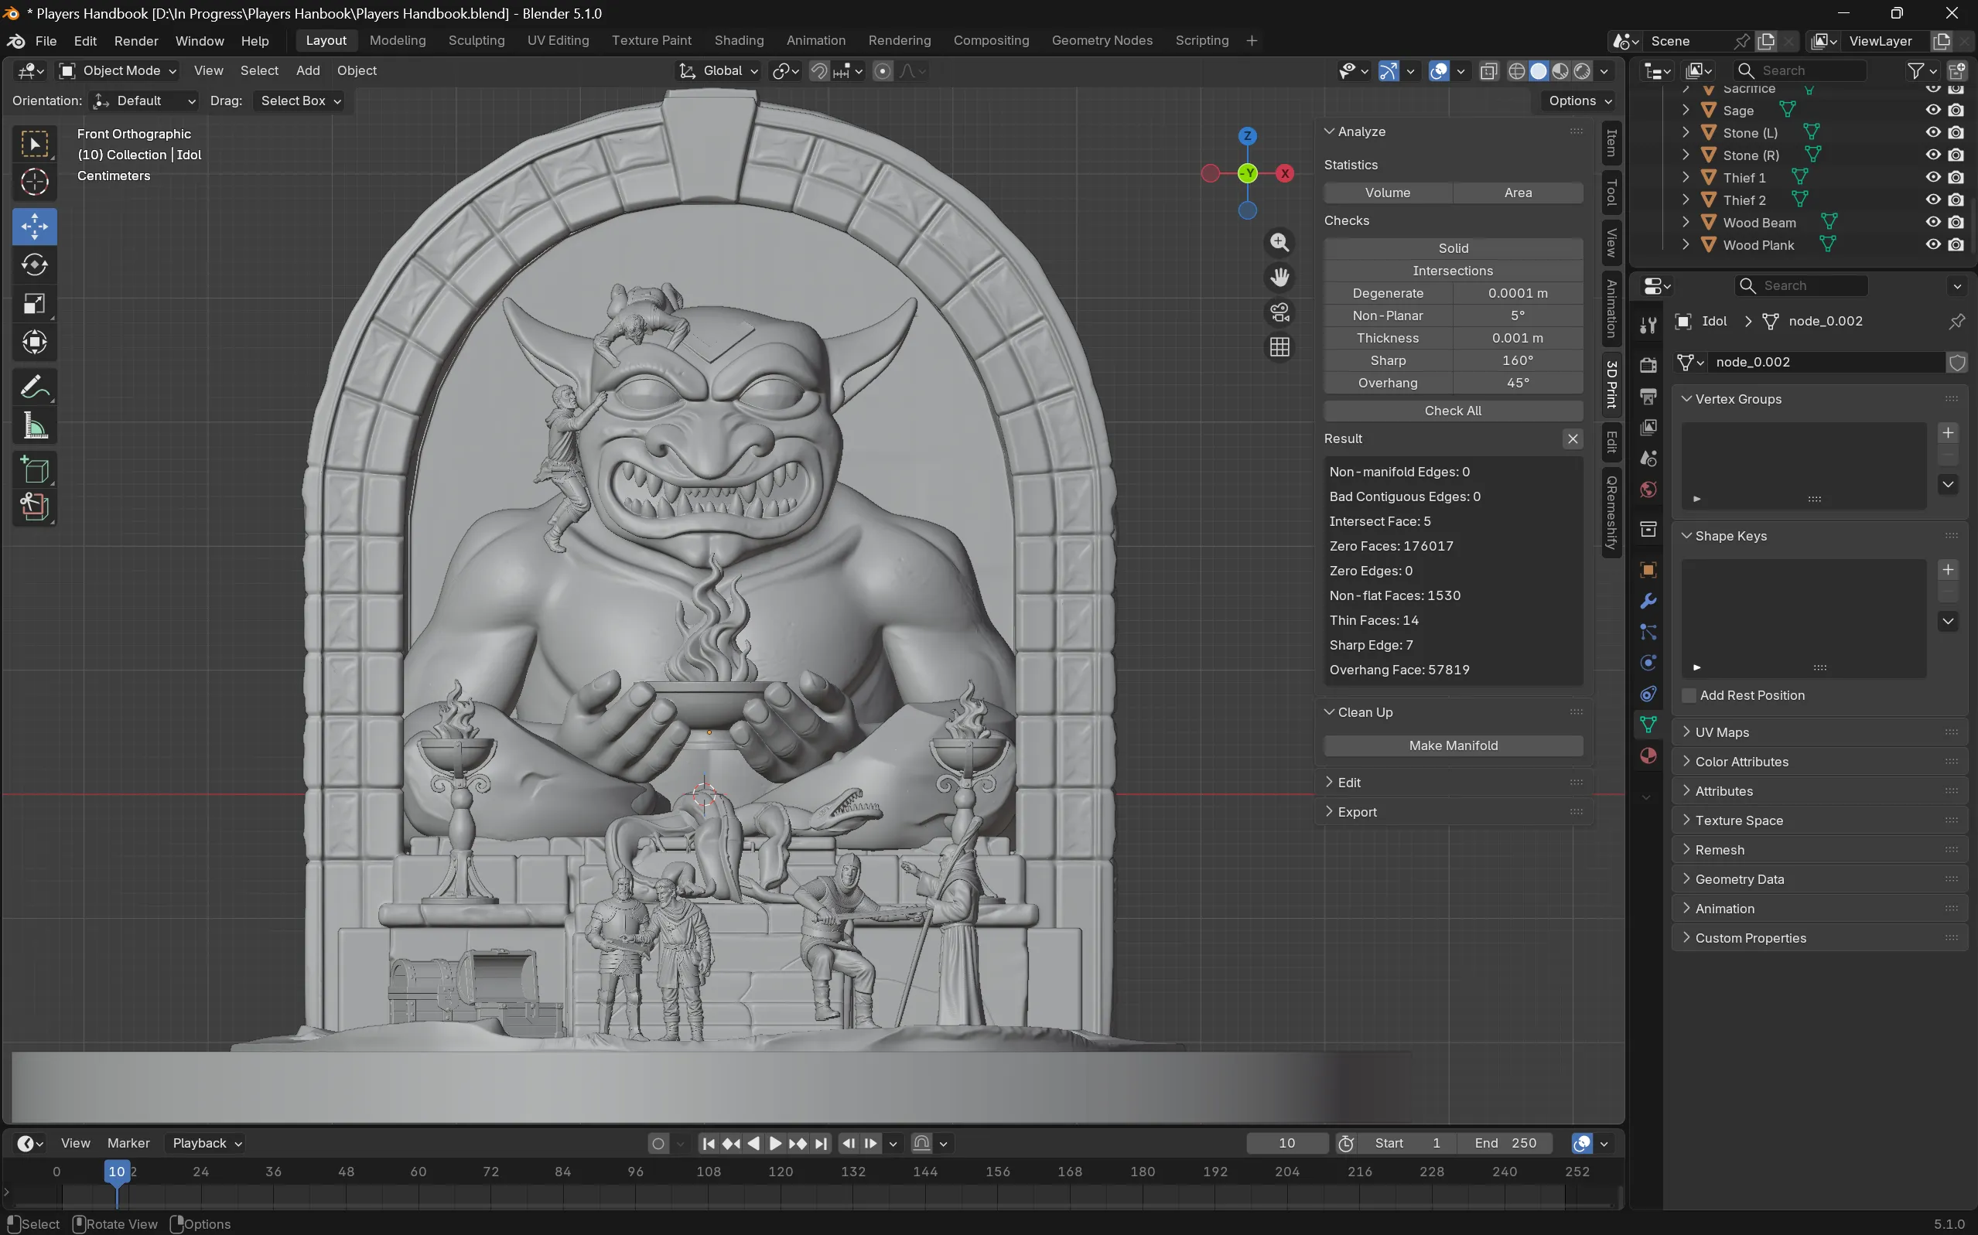Viewport: 1978px width, 1235px height.
Task: Click the Thickness value field
Action: coord(1518,338)
